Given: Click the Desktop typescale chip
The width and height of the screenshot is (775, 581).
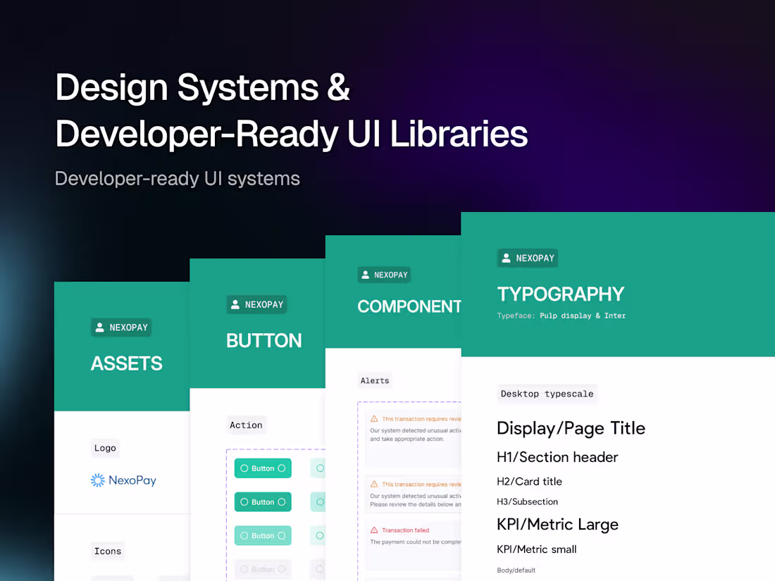Looking at the screenshot, I should 547,394.
